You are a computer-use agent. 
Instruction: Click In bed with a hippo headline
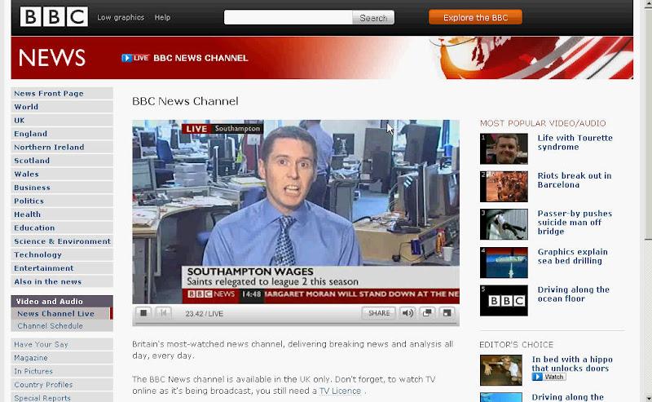click(572, 364)
